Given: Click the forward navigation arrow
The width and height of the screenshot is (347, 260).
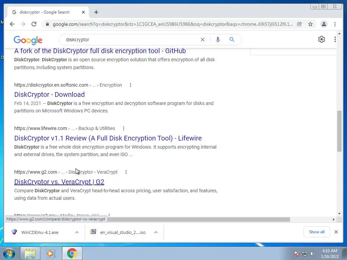Looking at the screenshot, I should coord(23,24).
